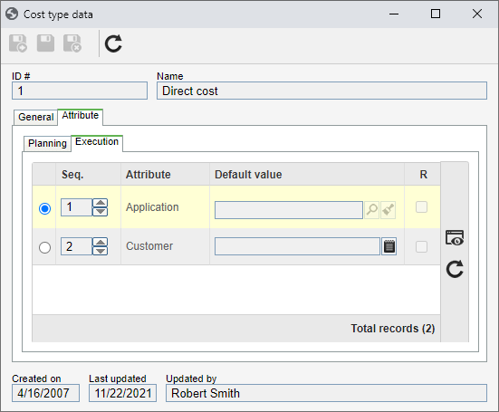Check the Required box for Application
The image size is (499, 412).
click(421, 207)
